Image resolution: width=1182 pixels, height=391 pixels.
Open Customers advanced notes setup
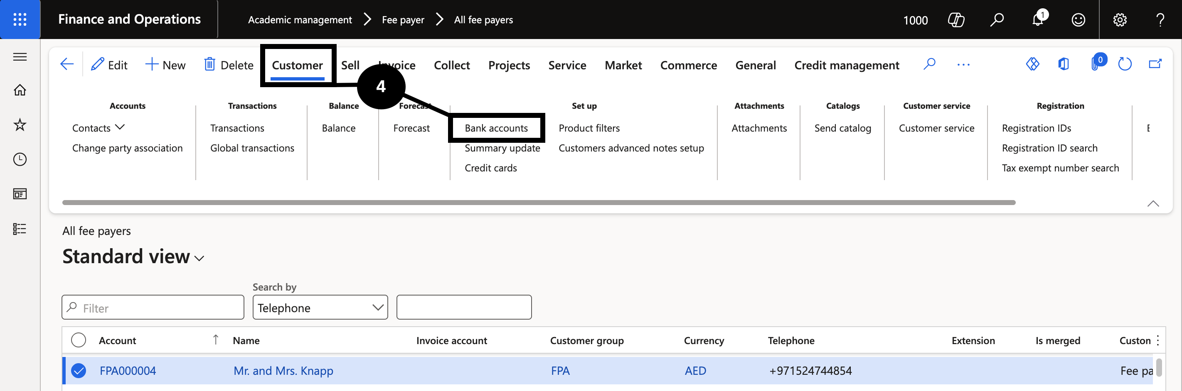pyautogui.click(x=631, y=148)
